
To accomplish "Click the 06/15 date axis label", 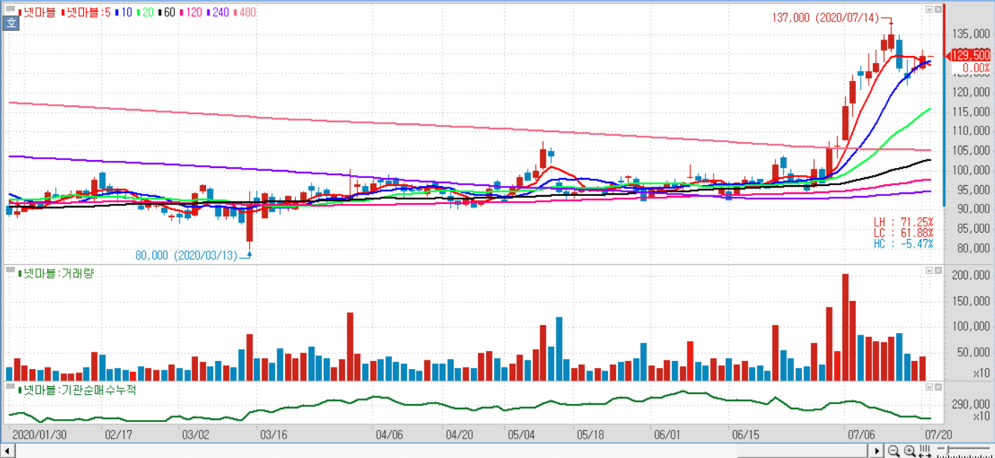I will point(745,435).
